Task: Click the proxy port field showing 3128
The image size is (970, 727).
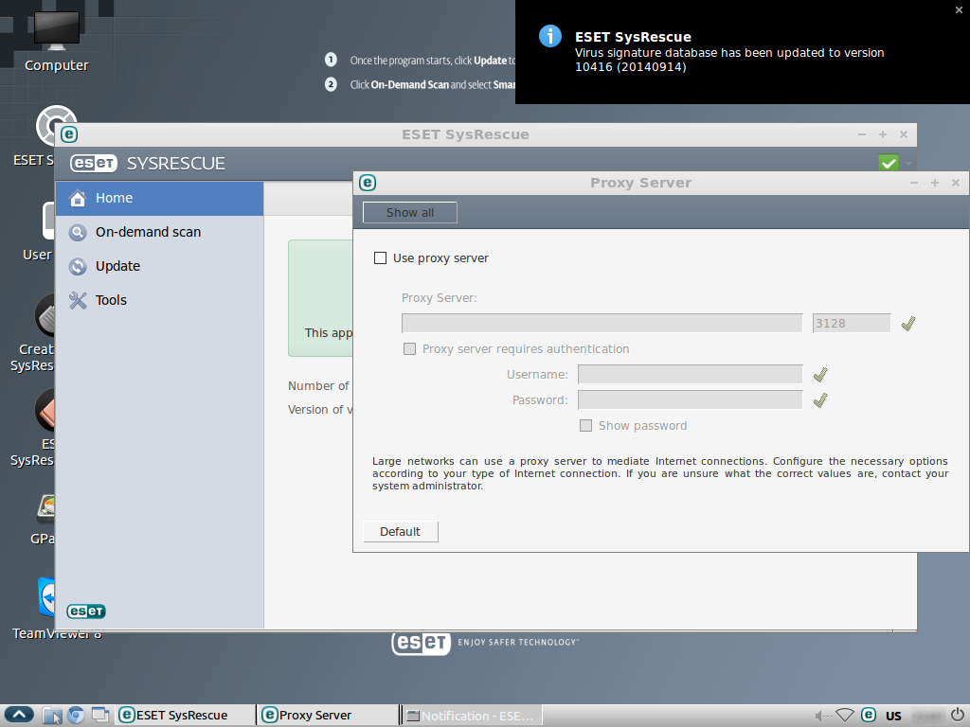Action: tap(851, 324)
